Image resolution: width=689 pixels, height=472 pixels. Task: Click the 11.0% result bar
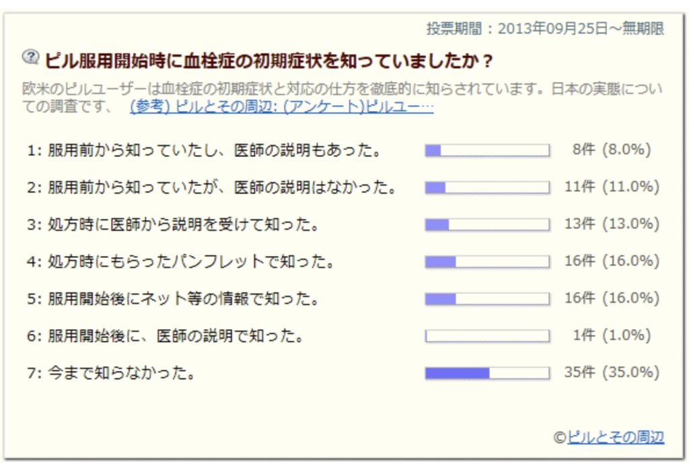(x=487, y=187)
